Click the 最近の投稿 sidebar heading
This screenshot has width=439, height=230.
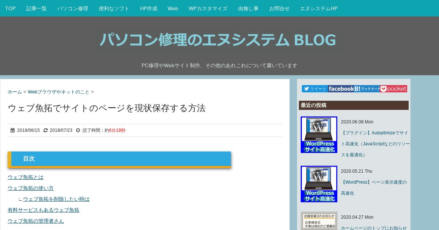point(354,105)
